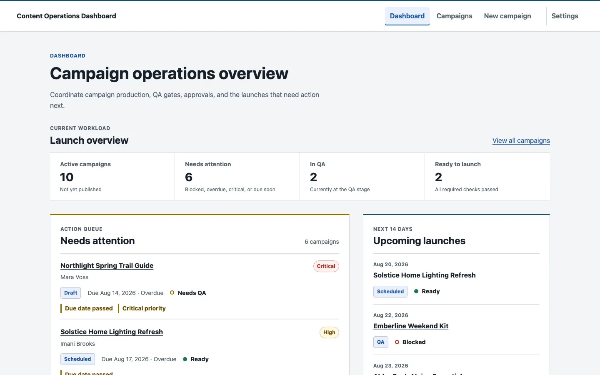Click the Critical priority reason tag
Screen dimensions: 600x375
pos(142,308)
